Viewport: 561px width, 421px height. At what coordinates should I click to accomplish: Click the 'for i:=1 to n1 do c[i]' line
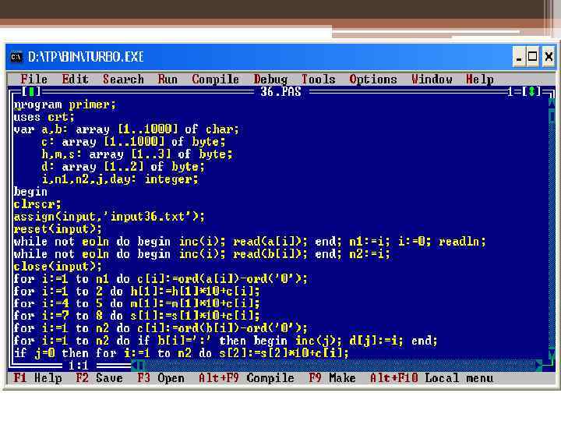(x=161, y=278)
